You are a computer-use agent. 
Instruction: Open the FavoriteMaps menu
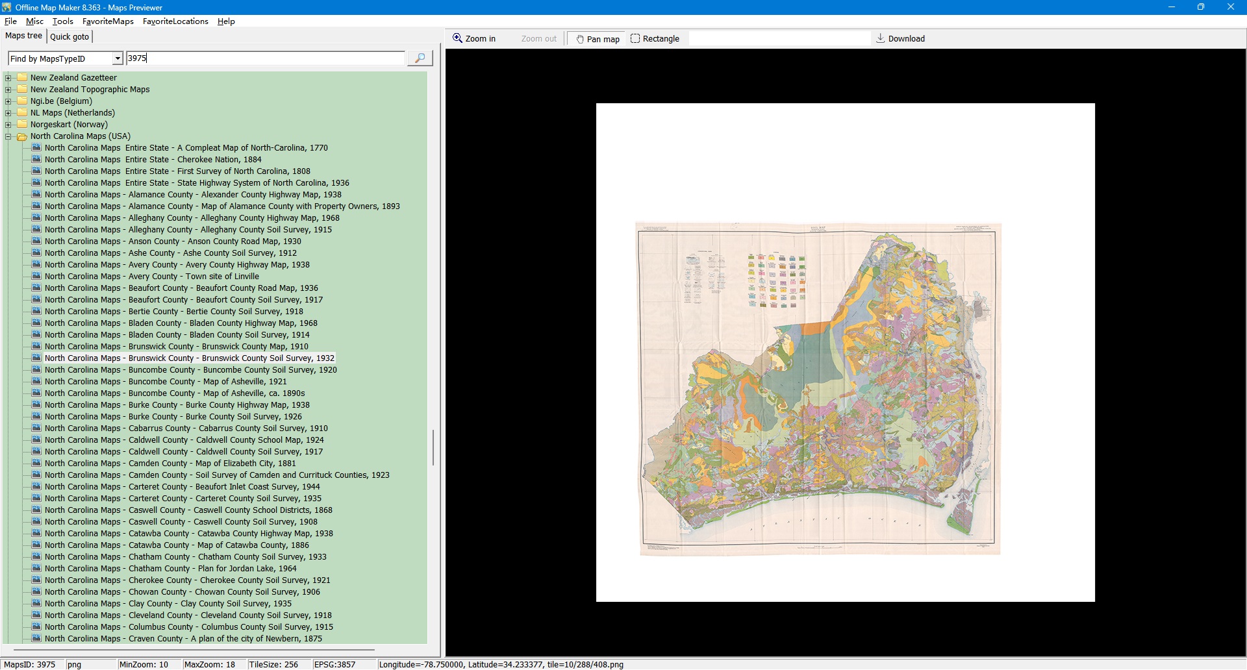pyautogui.click(x=108, y=21)
